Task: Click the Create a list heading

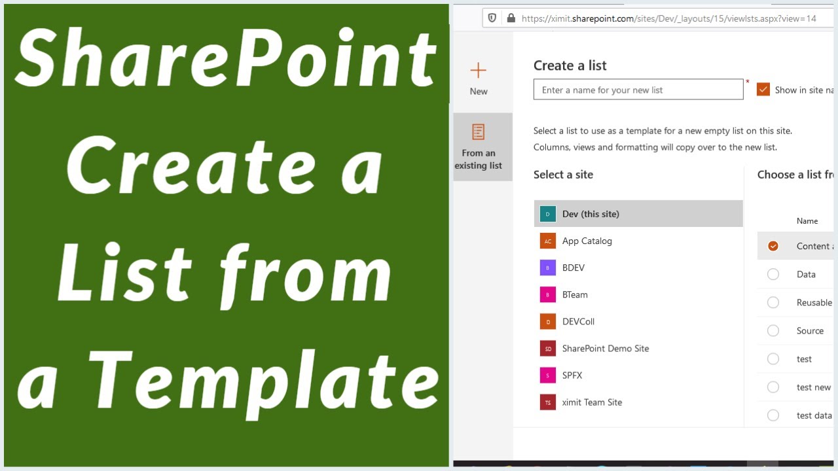Action: [570, 65]
